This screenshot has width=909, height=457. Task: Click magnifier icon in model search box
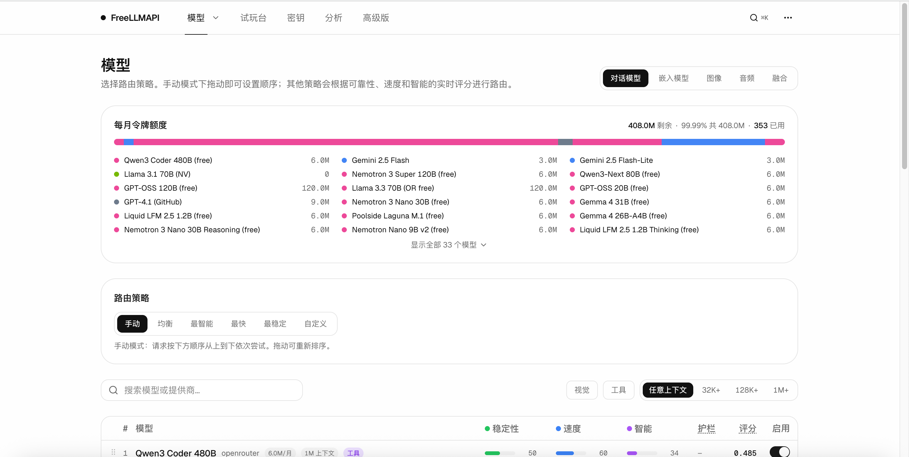pos(113,390)
